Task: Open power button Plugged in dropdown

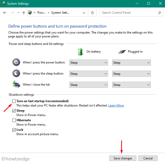Action: [x=131, y=63]
